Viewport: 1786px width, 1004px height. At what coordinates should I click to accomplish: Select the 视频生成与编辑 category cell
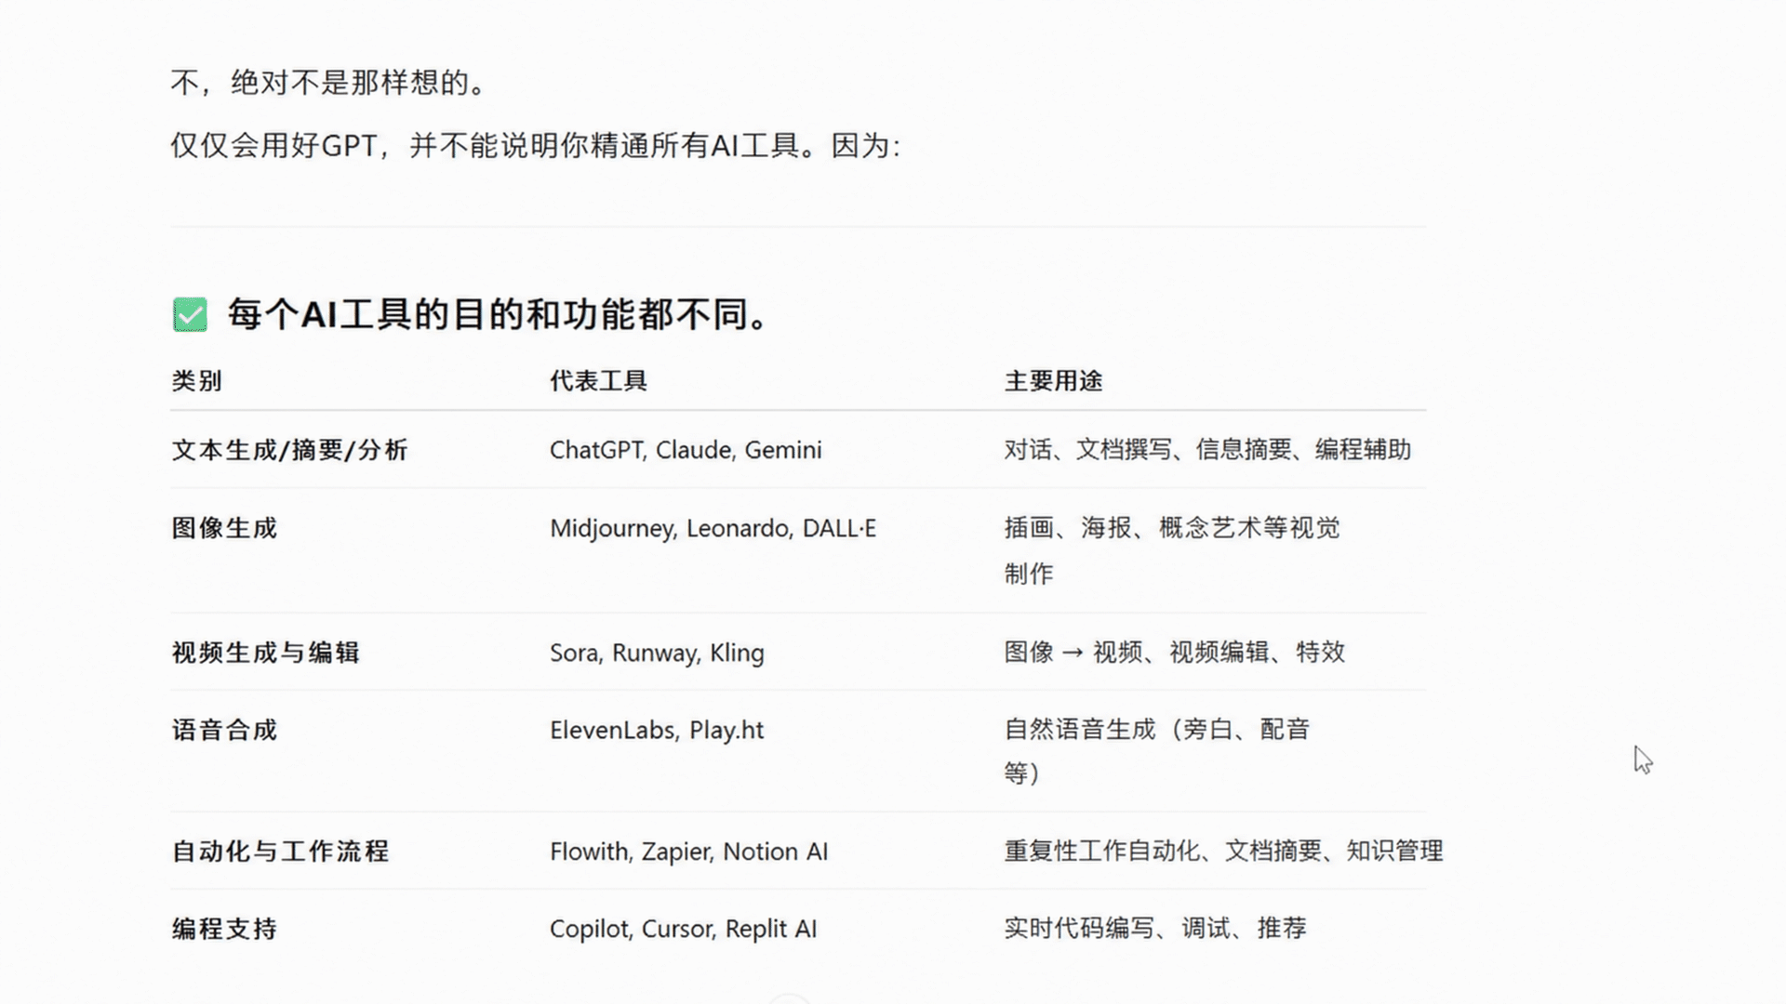265,653
